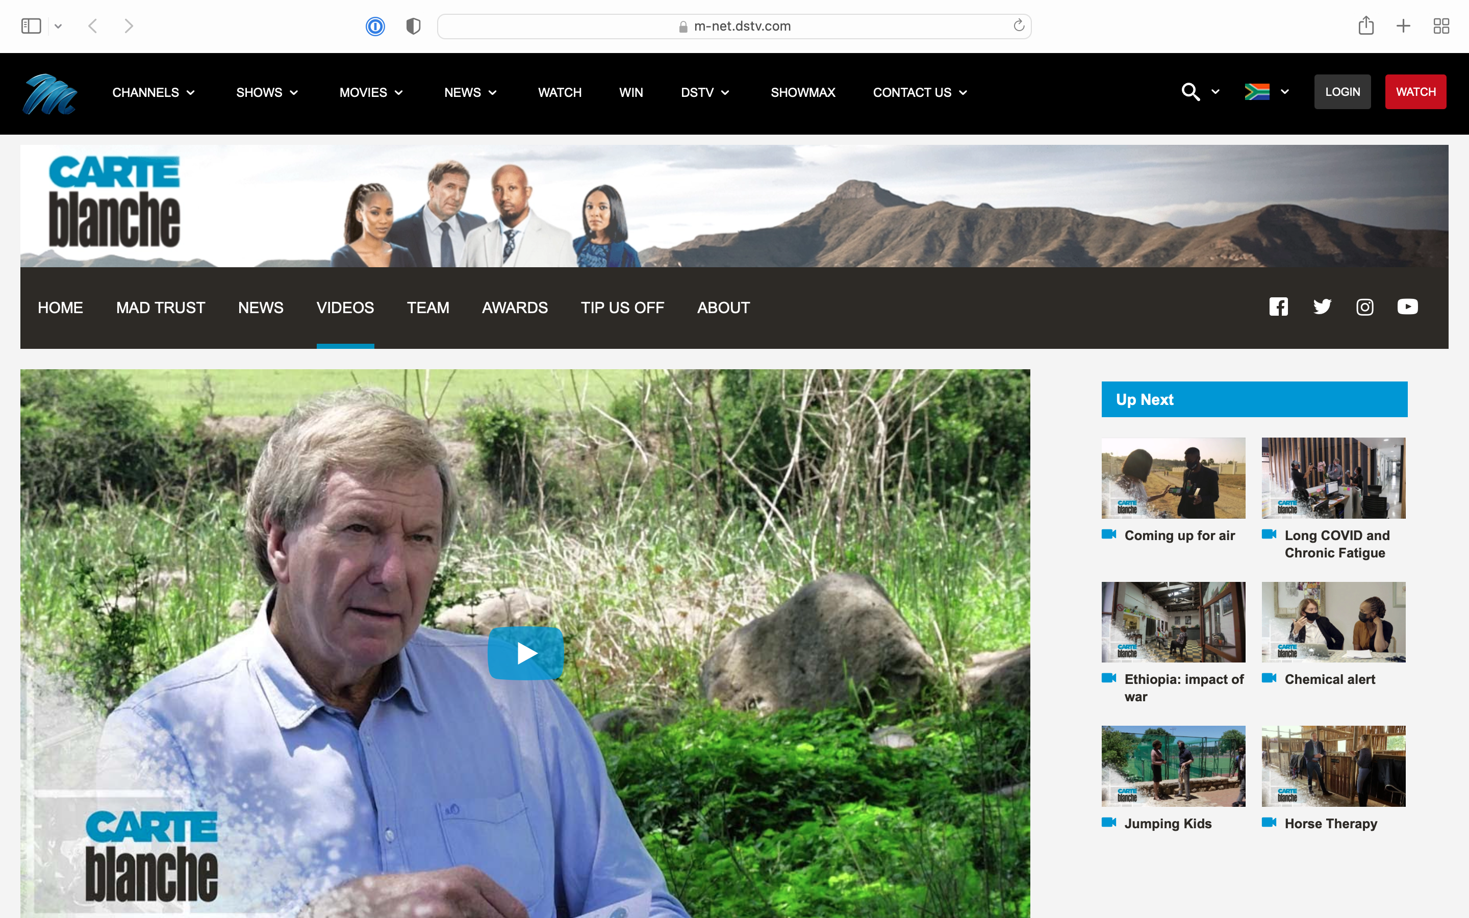This screenshot has width=1469, height=918.
Task: Click the Ethiopia video thumbnail
Action: [x=1173, y=622]
